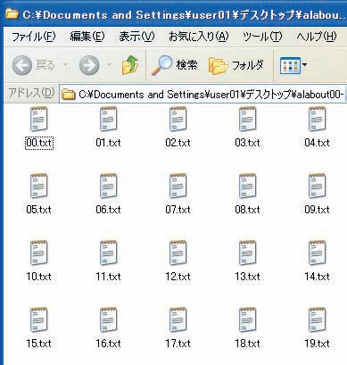The width and height of the screenshot is (347, 365).
Task: Open the 編集(E) menu
Action: point(87,37)
